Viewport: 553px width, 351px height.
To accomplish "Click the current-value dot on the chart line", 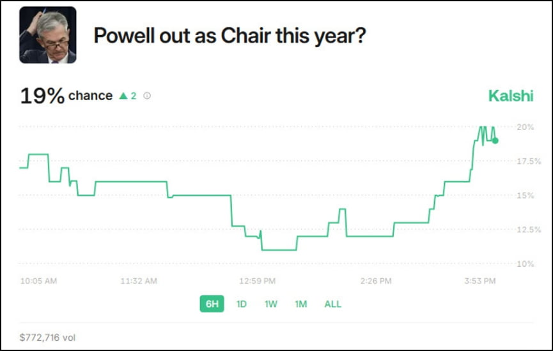I will (x=495, y=140).
